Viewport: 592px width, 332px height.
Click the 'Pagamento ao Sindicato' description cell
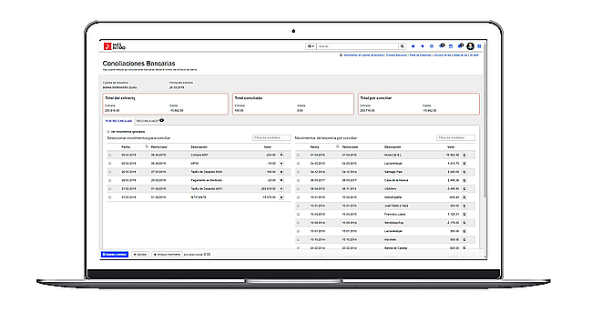coord(206,180)
